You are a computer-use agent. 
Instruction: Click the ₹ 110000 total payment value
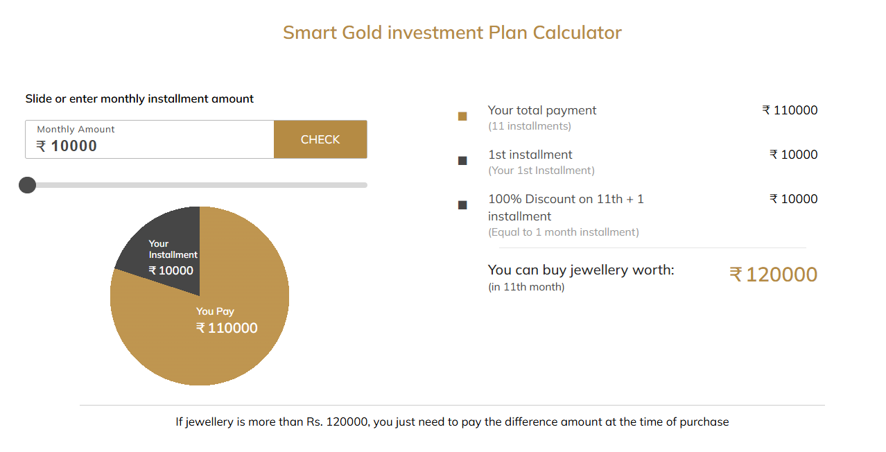[x=790, y=110]
